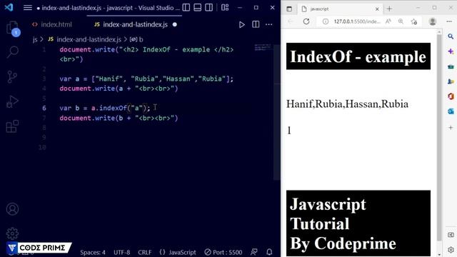The height and width of the screenshot is (257, 457).
Task: Split the editor to the right
Action: (x=256, y=24)
